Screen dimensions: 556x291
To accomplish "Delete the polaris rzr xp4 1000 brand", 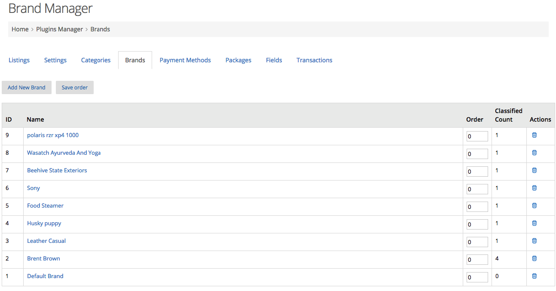I will (535, 135).
